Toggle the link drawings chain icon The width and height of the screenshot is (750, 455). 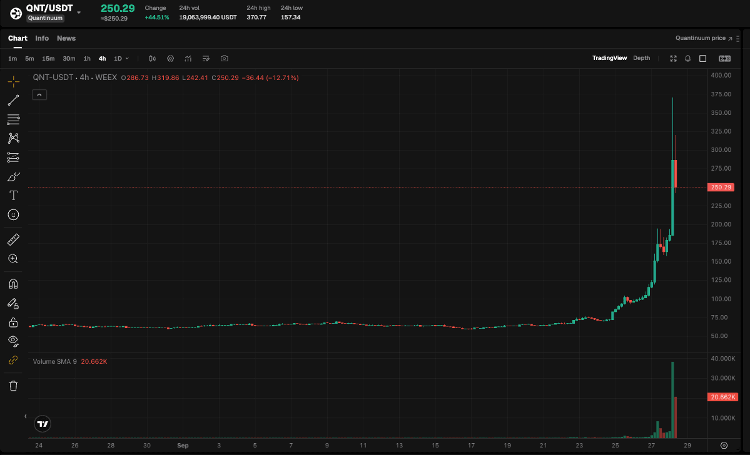coord(13,361)
